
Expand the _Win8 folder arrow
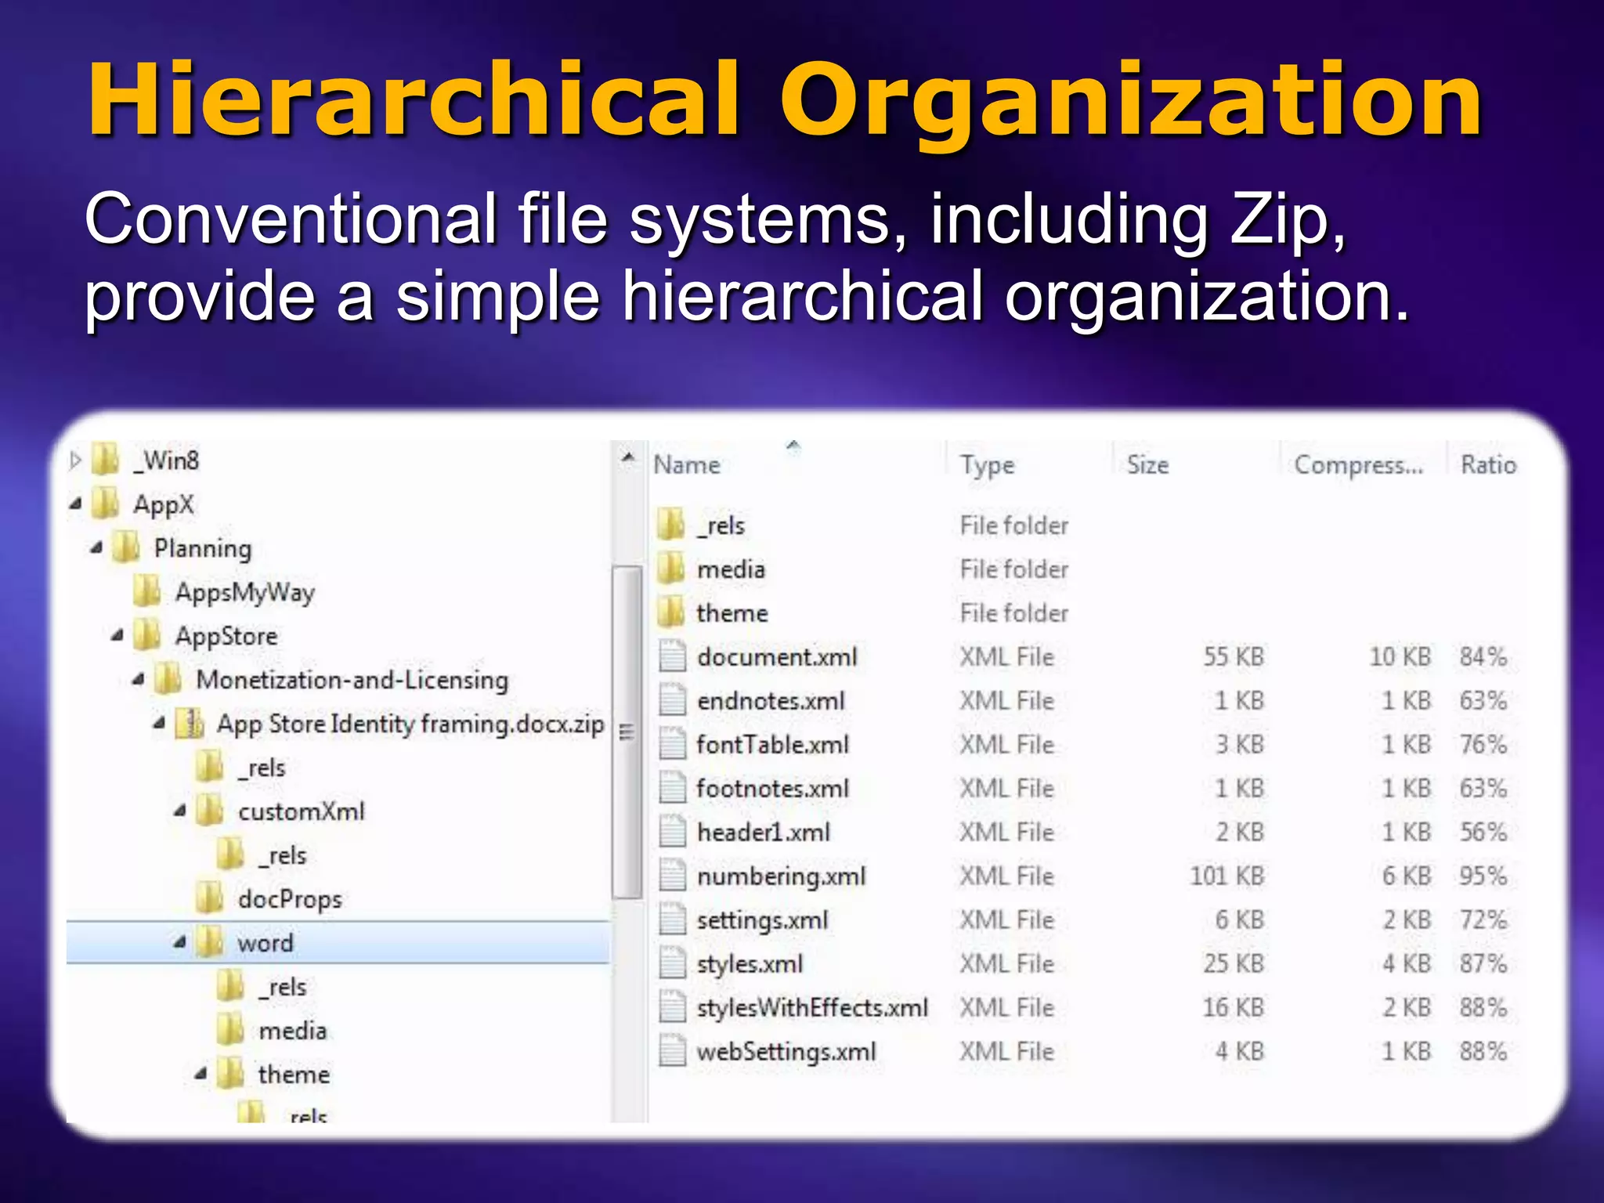pos(75,461)
